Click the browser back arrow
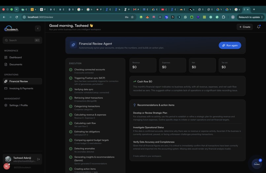 point(4,17)
